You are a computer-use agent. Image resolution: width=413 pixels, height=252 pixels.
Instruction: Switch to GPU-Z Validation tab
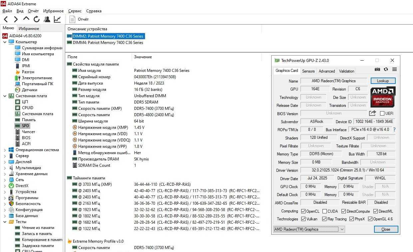coord(346,71)
